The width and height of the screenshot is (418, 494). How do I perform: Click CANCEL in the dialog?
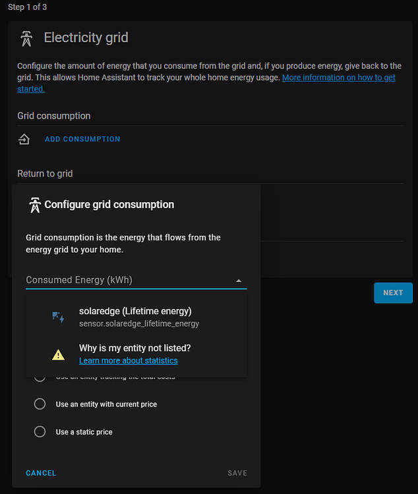point(41,473)
